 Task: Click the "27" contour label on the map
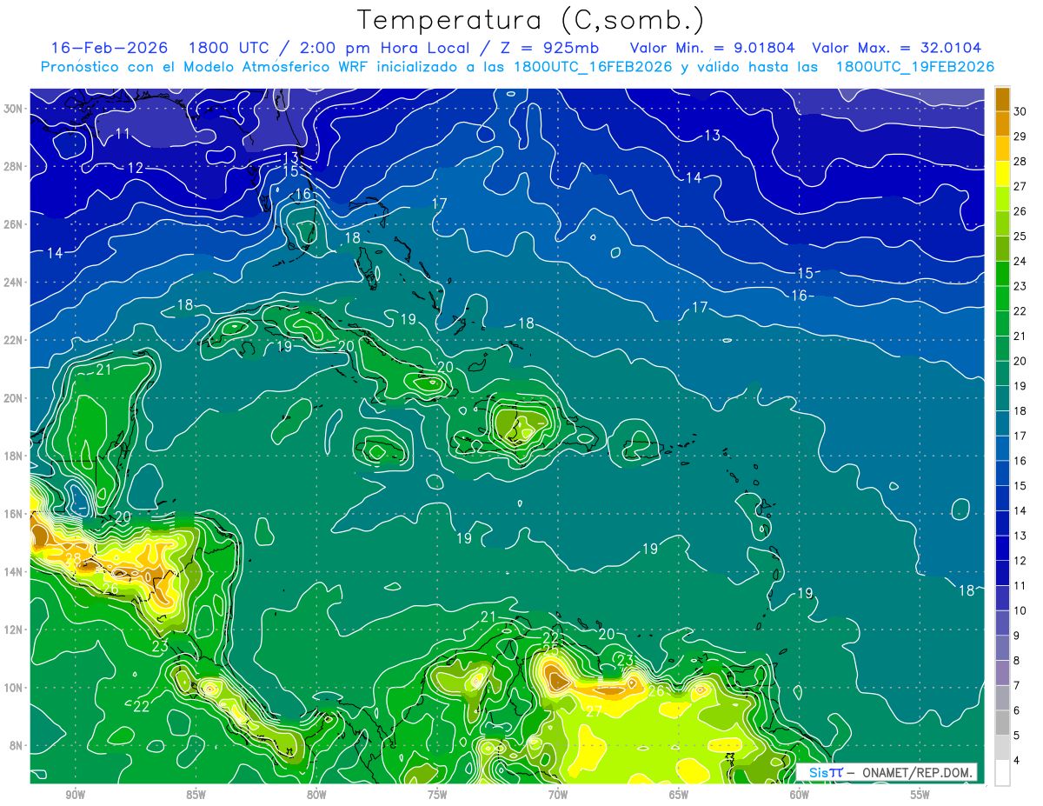(594, 710)
